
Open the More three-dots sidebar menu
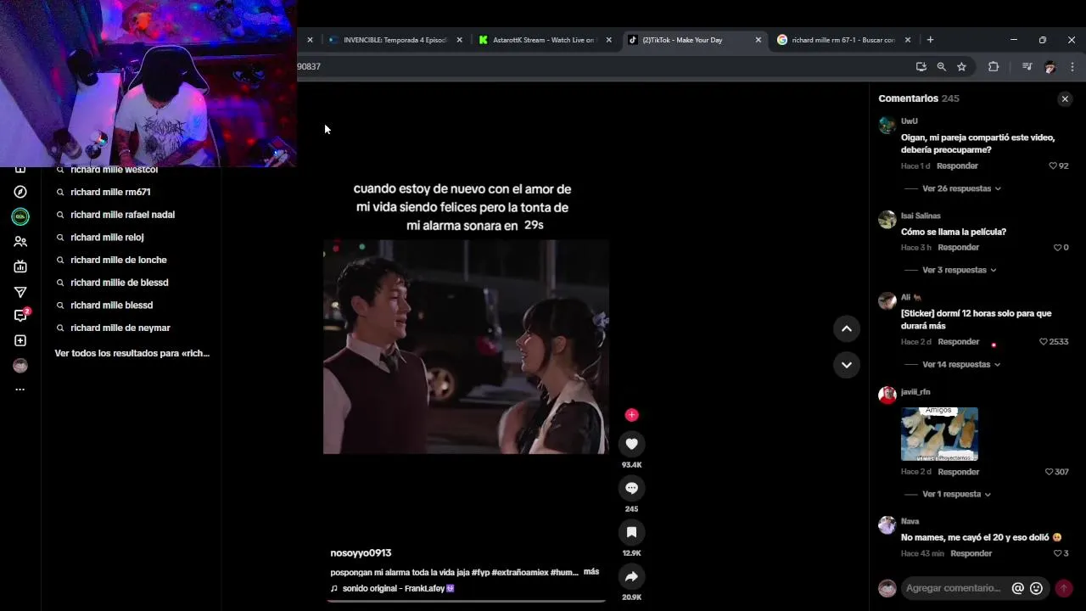[20, 390]
